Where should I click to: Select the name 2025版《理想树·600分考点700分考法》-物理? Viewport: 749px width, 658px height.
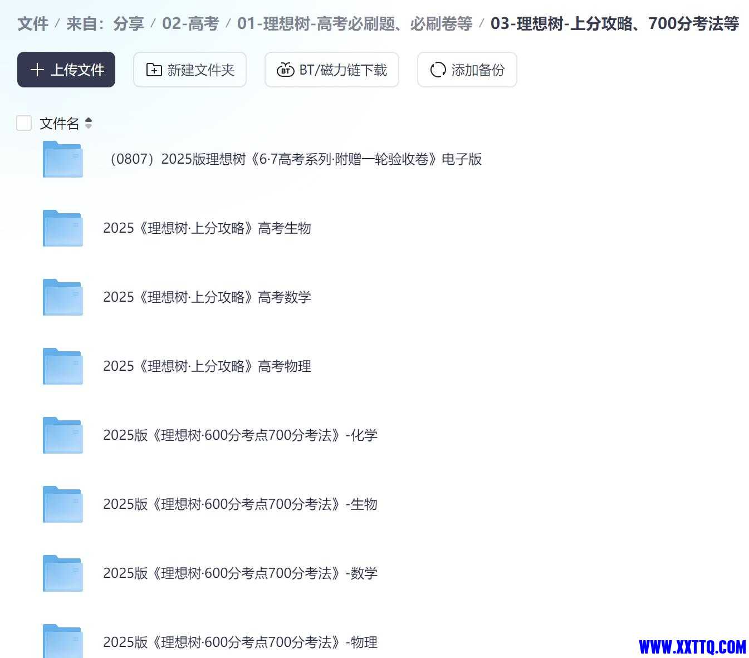240,642
